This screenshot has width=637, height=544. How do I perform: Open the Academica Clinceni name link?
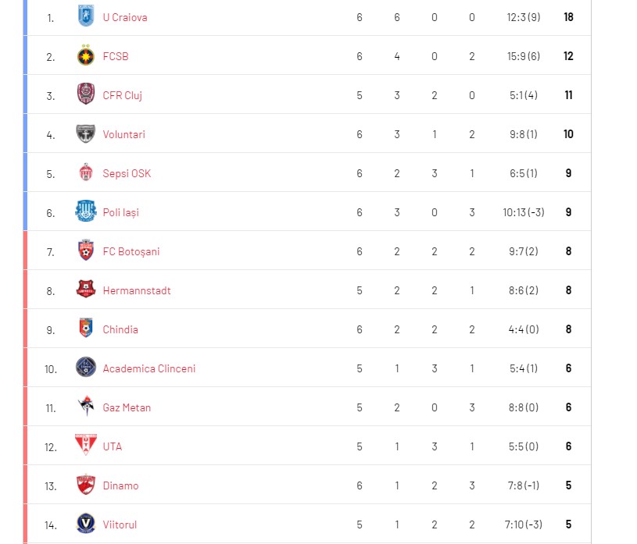[x=149, y=368]
